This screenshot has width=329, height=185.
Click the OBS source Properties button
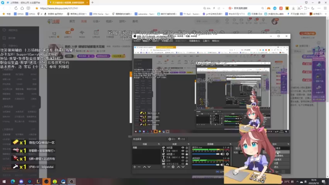click(172, 139)
